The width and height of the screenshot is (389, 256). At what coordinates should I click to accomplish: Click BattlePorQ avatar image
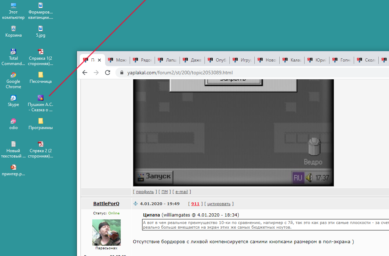click(107, 232)
